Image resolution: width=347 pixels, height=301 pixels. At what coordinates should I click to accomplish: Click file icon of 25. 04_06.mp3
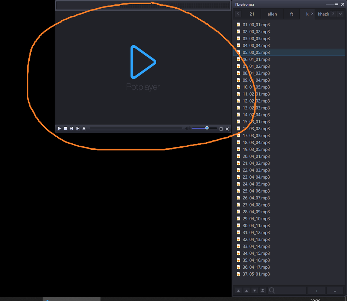tap(238, 191)
